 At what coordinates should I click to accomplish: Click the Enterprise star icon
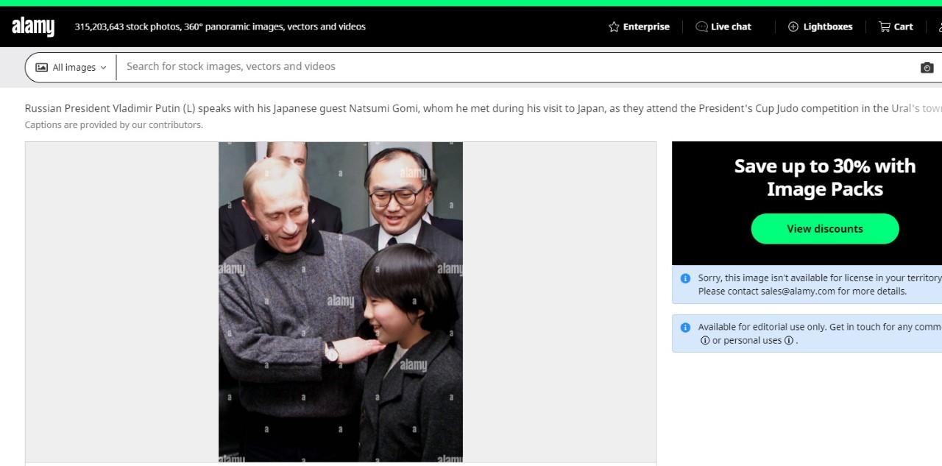(614, 27)
